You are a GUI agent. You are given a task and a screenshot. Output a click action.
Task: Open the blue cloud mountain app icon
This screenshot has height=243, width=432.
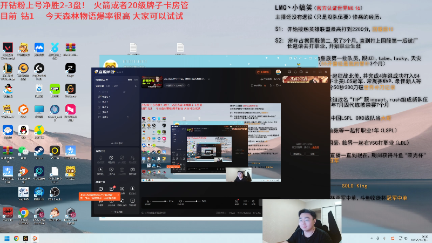point(39,48)
